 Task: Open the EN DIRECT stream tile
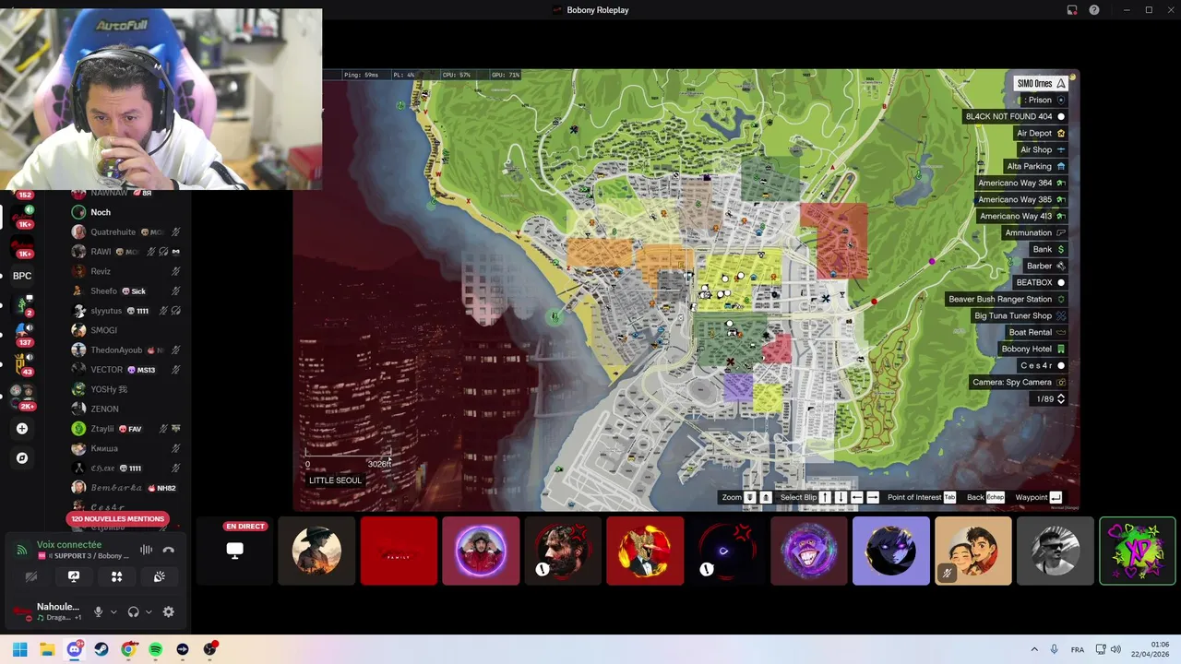pyautogui.click(x=235, y=551)
